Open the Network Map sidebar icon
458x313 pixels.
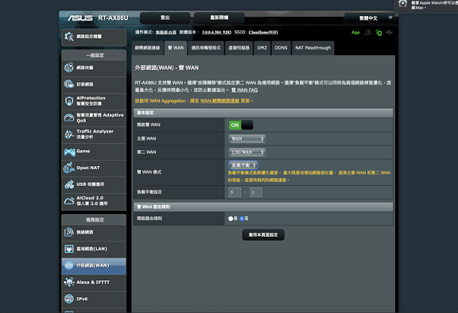[x=69, y=68]
